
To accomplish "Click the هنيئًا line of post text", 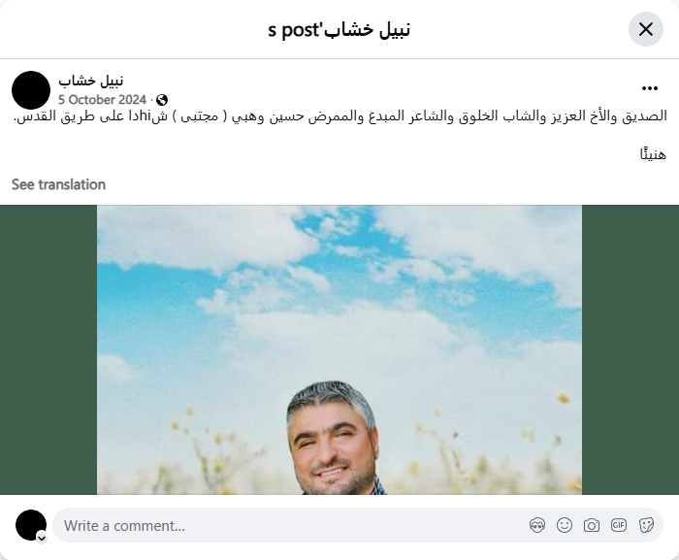I will (x=653, y=154).
